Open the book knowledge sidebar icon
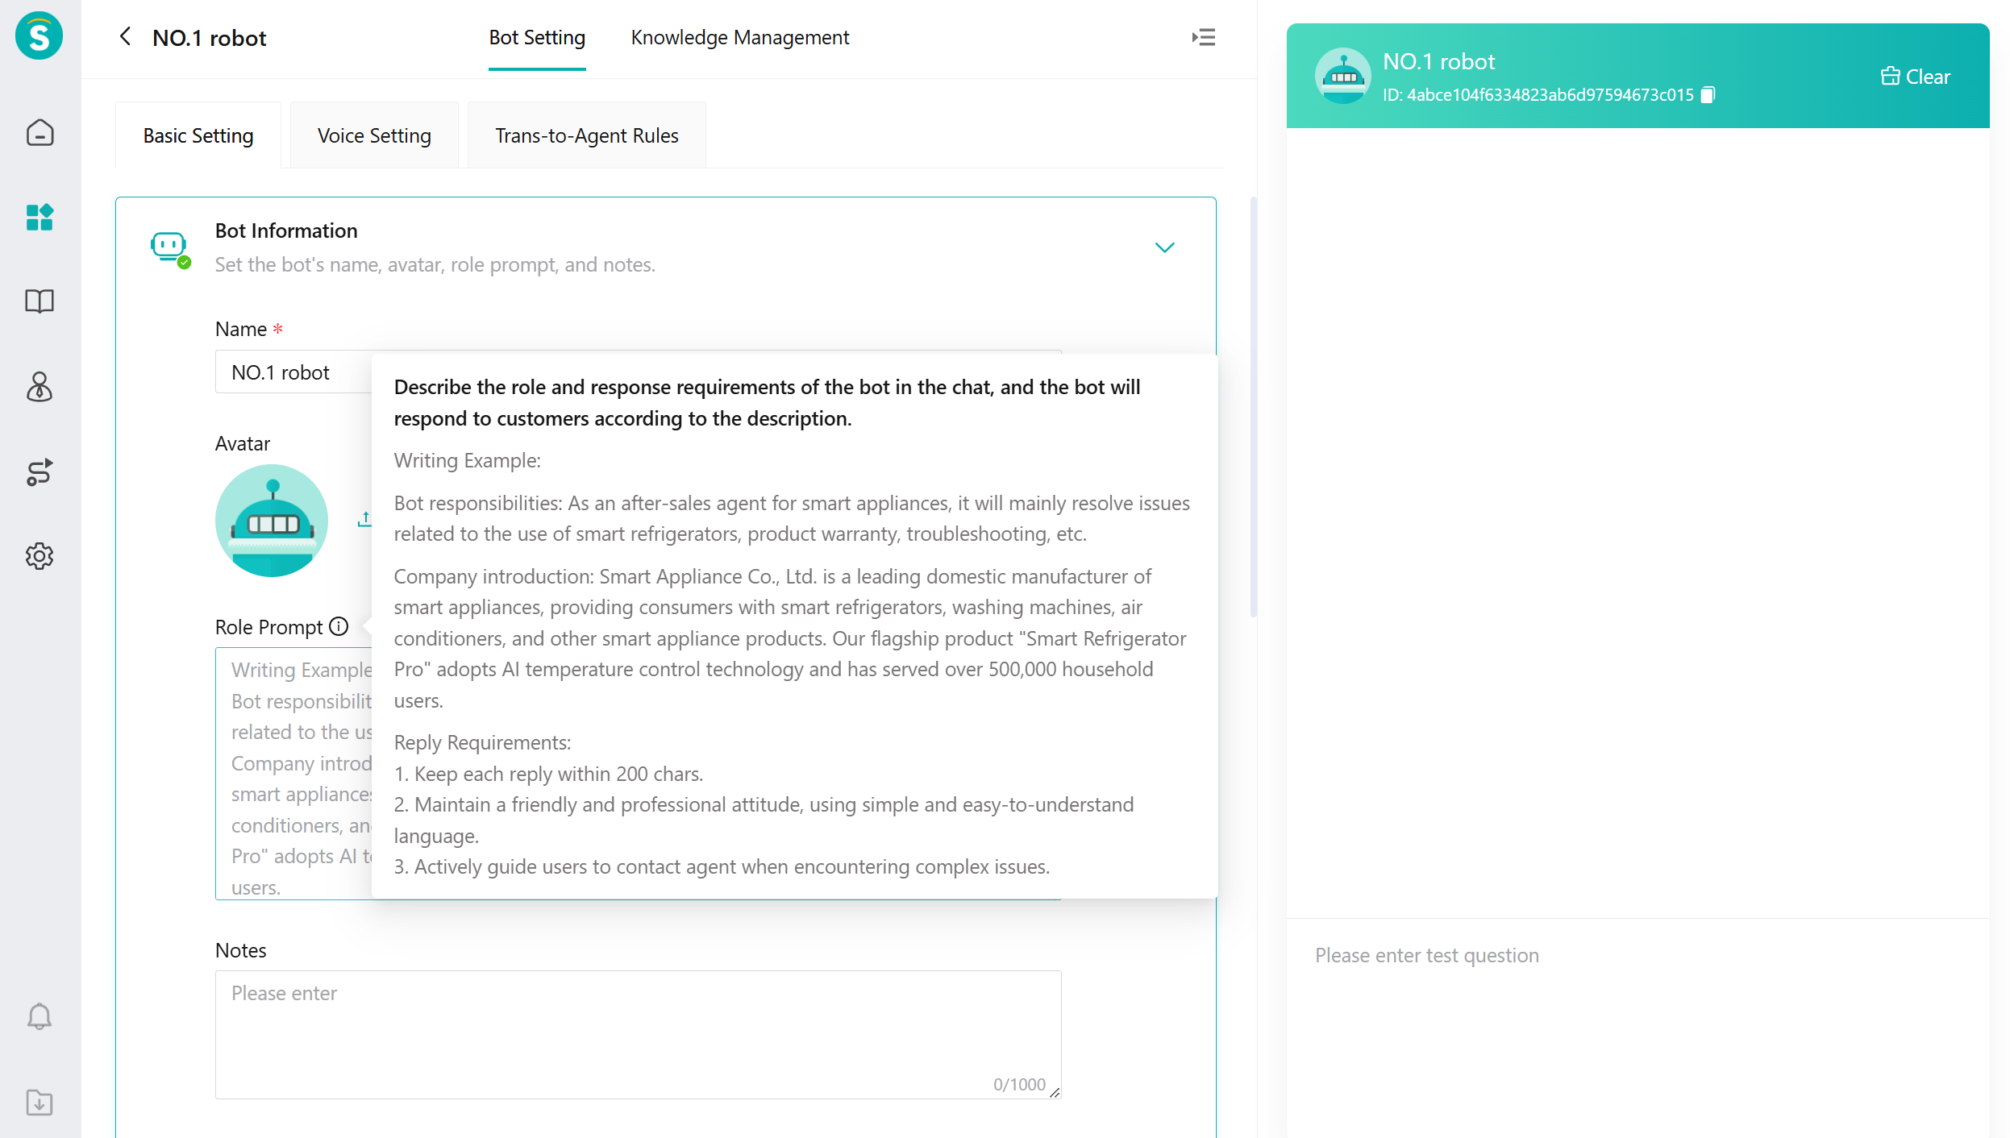 click(x=40, y=301)
